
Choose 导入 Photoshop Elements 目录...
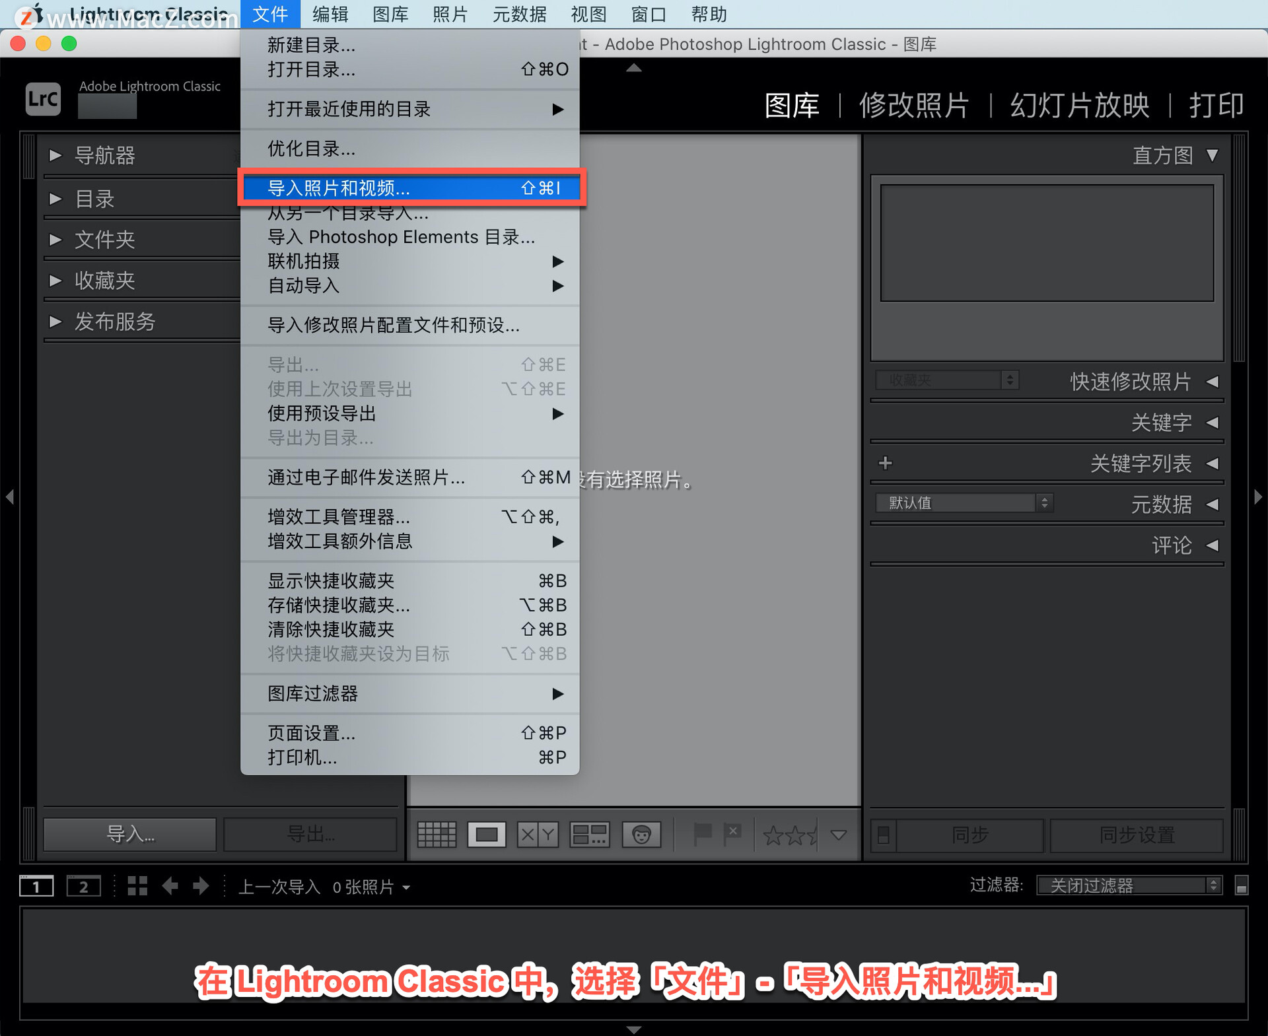coord(410,237)
